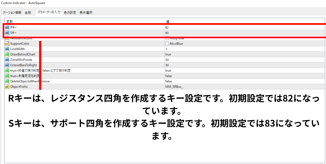Image resolution: width=326 pixels, height=164 pixels.
Task: Click the integer icon beside ZoneMinPoints
Action: [7, 60]
